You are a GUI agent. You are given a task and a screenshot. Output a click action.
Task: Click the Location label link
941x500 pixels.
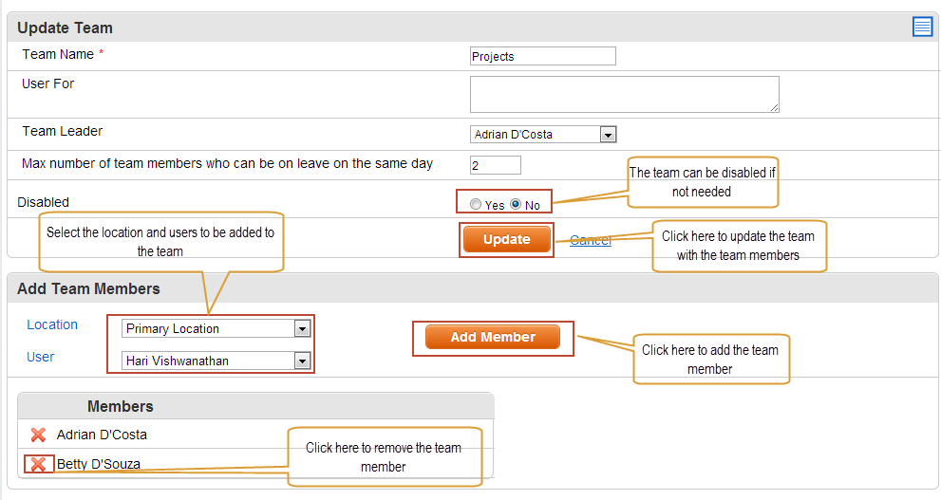pyautogui.click(x=52, y=324)
